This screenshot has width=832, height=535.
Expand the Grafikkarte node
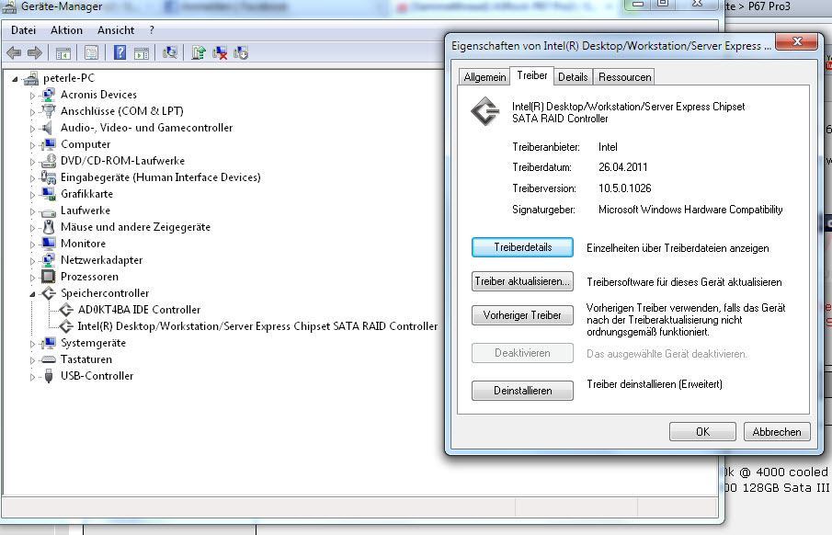pos(32,195)
